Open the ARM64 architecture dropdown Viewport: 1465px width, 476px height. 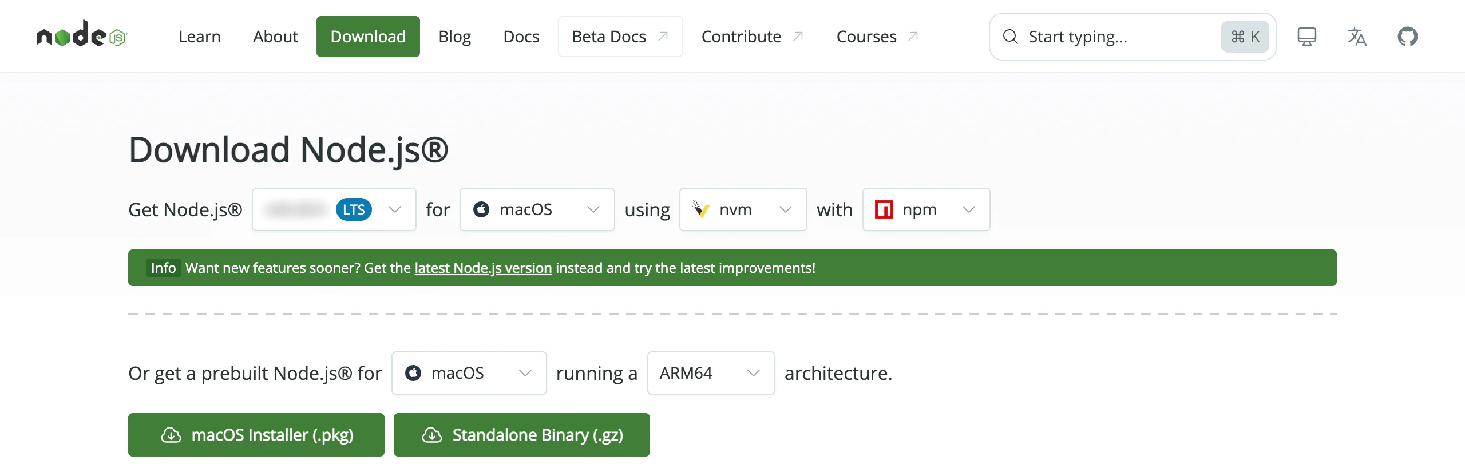(711, 373)
